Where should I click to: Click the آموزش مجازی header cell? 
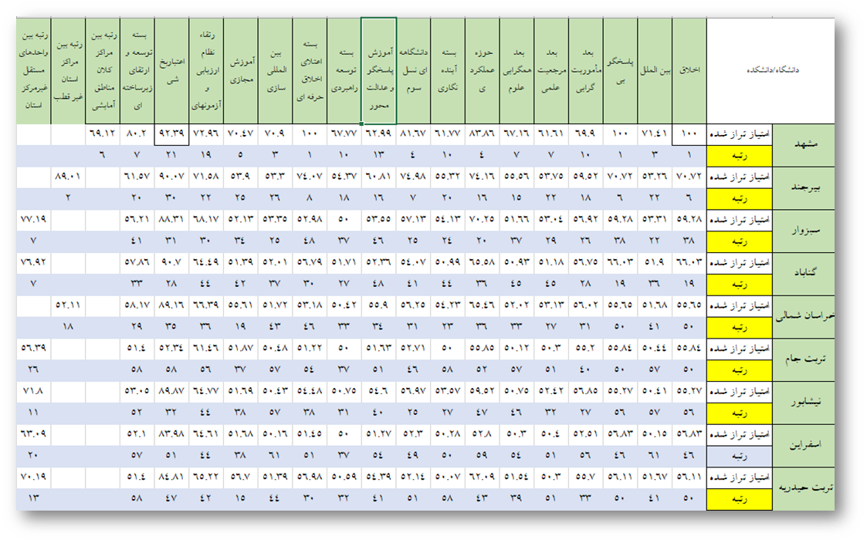pos(240,71)
